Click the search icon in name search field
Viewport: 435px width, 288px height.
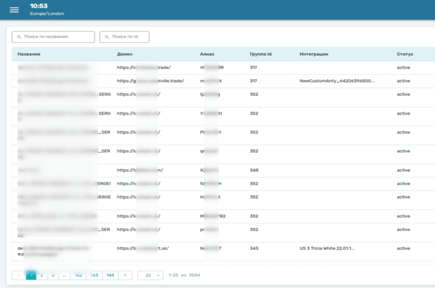pyautogui.click(x=19, y=37)
